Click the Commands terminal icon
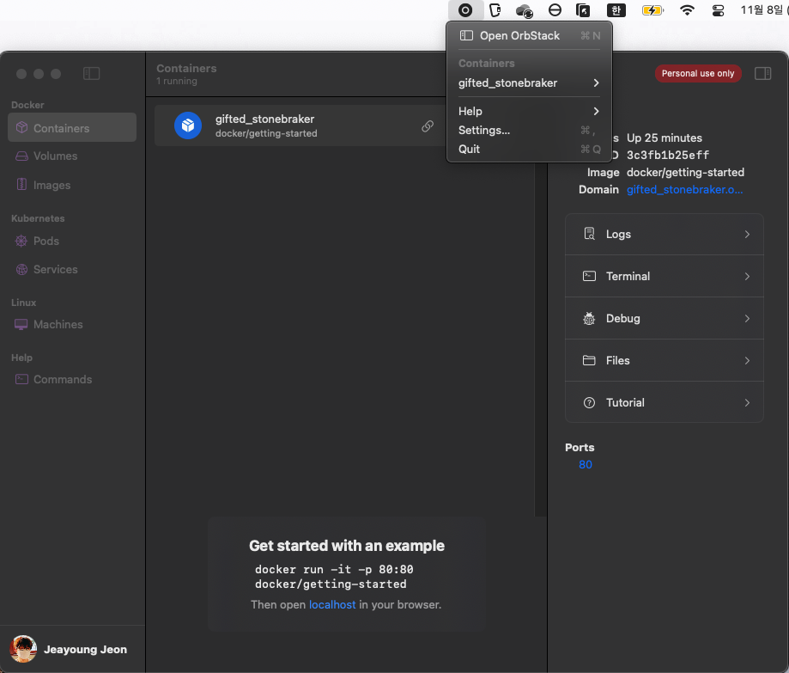 tap(21, 379)
